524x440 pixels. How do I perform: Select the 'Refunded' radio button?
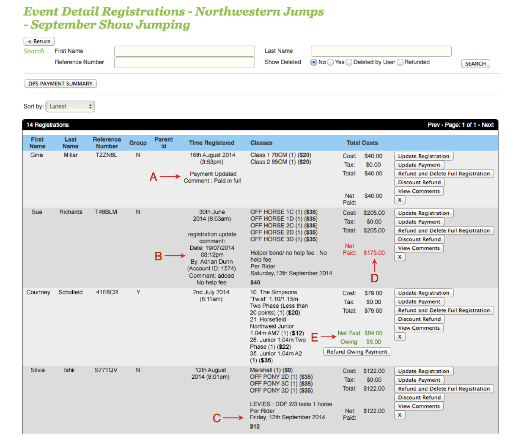click(400, 62)
